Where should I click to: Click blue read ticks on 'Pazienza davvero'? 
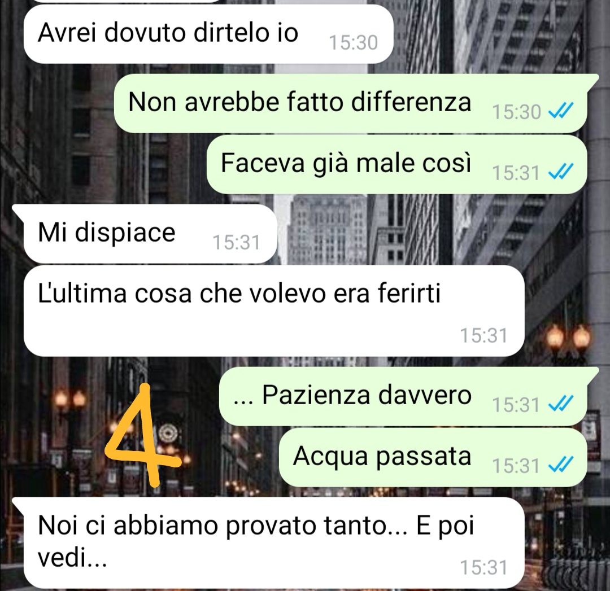[x=560, y=404]
